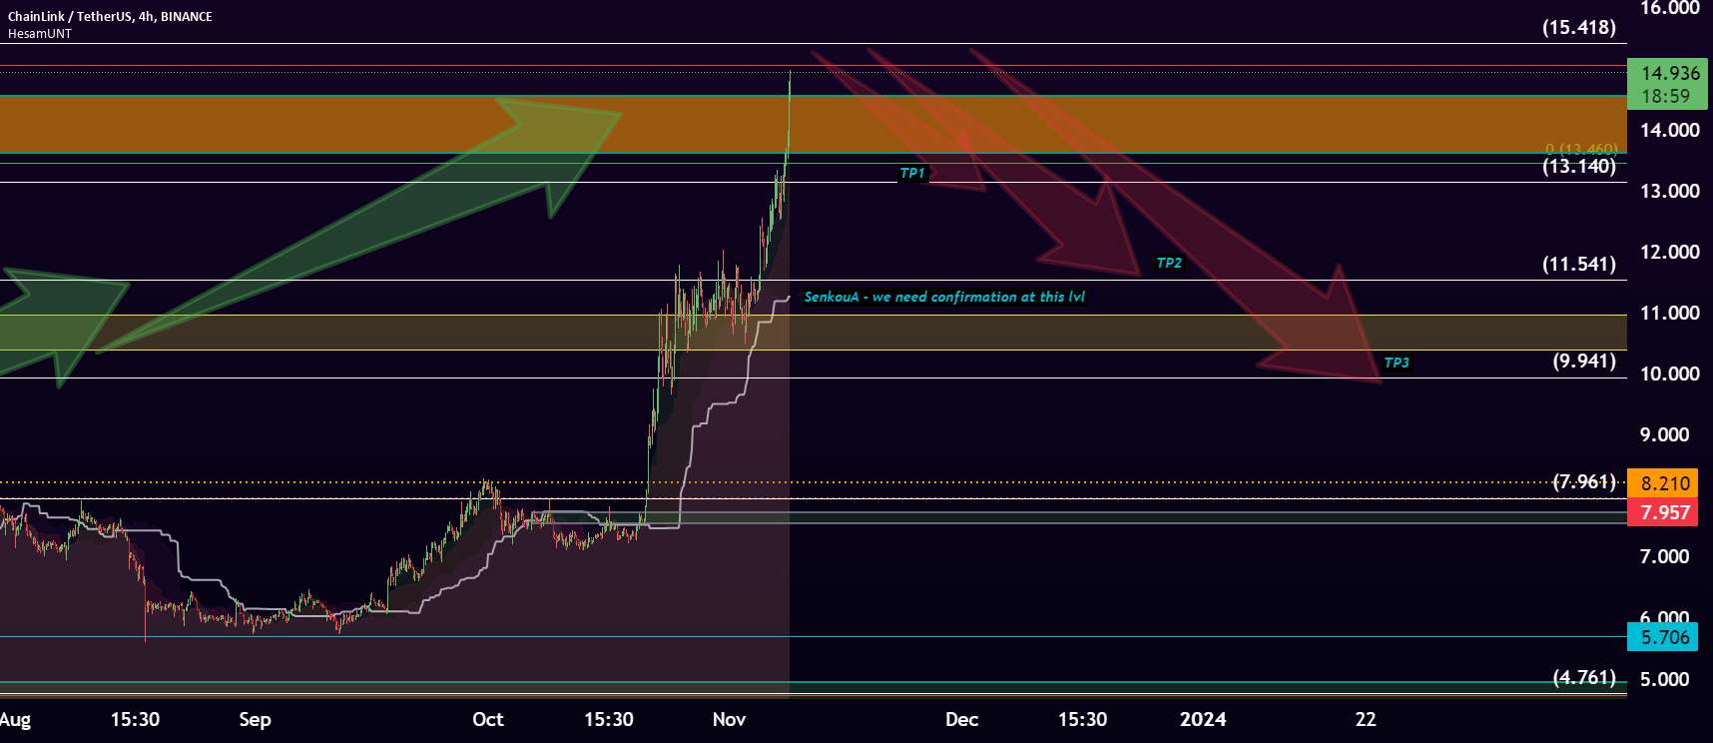Viewport: 1713px width, 743px height.
Task: Click the ChainLink / TetherUS chart title
Action: 110,16
